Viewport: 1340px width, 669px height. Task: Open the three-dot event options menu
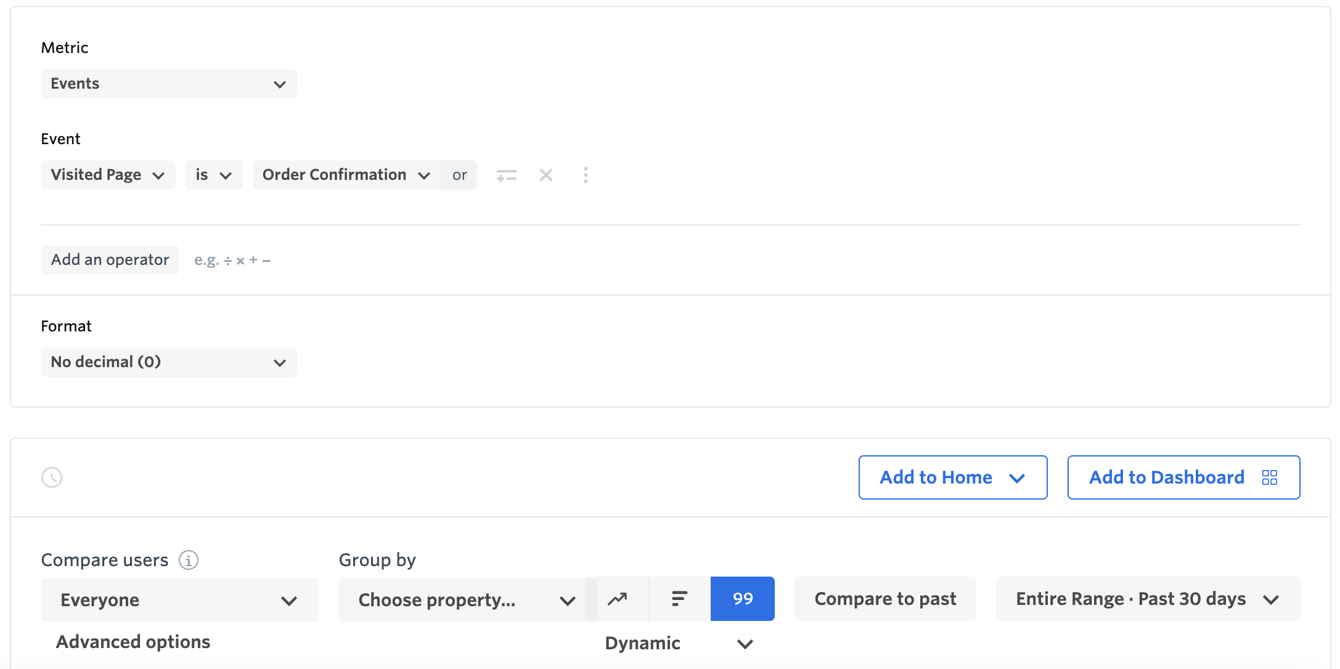(586, 175)
